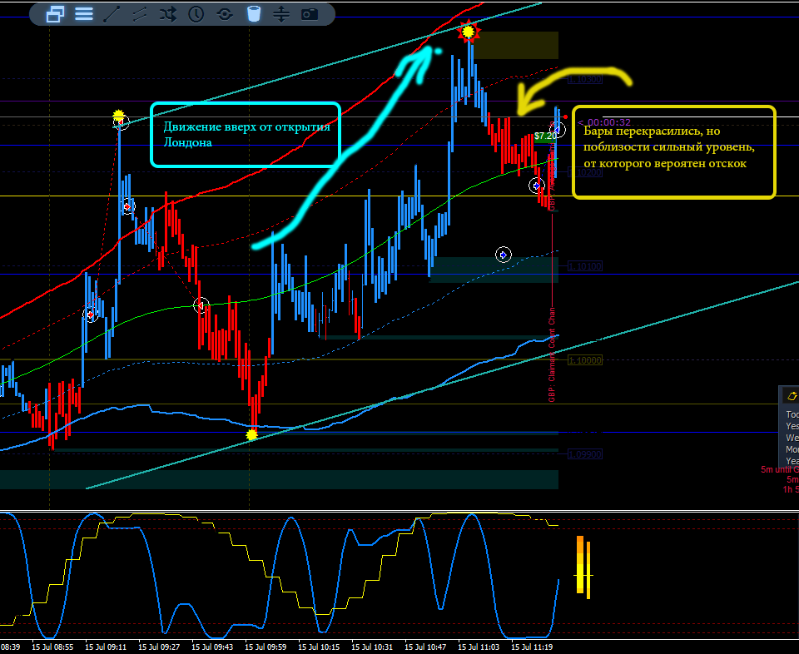This screenshot has width=799, height=654.
Task: Click circled blue arrow marker above 1.10100 zone
Action: (x=504, y=254)
